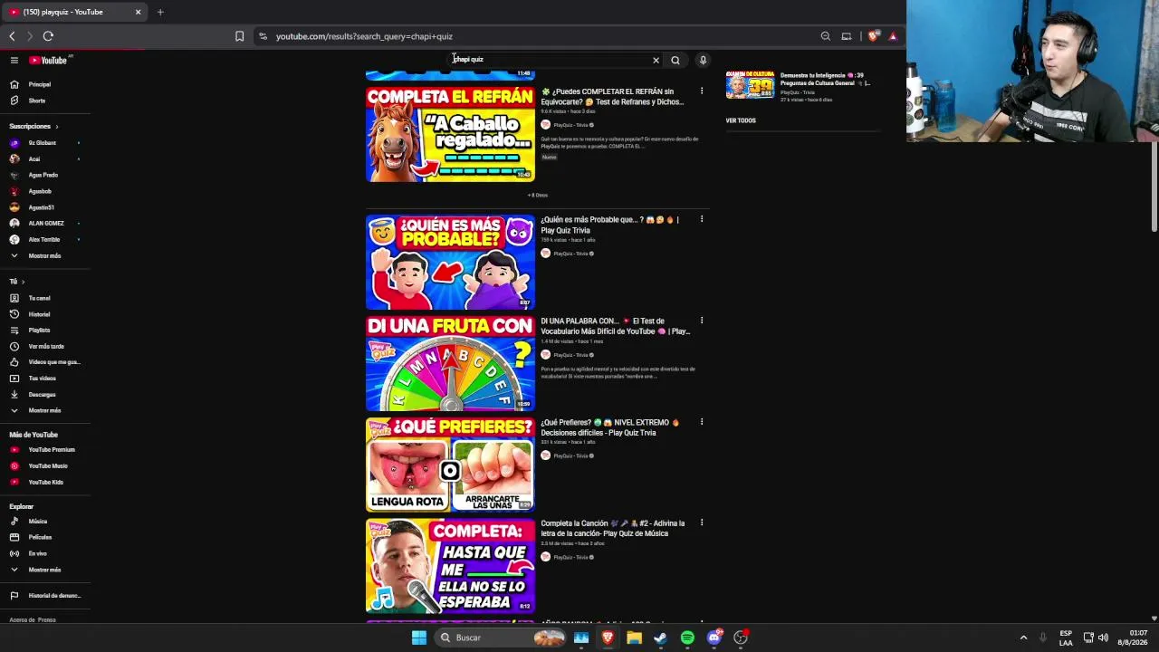Bookmark this page in the address bar
This screenshot has height=652, width=1159.
pyautogui.click(x=239, y=36)
